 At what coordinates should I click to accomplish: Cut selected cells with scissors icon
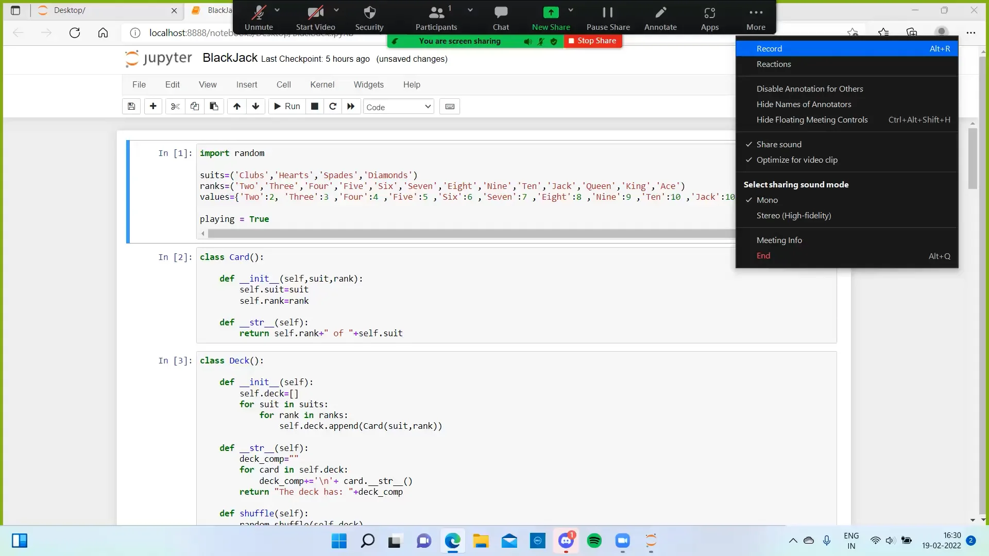[175, 107]
